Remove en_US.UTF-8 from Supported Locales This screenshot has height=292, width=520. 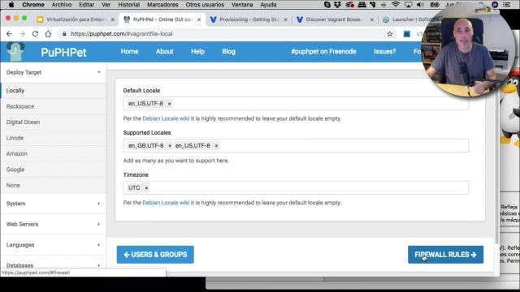216,146
